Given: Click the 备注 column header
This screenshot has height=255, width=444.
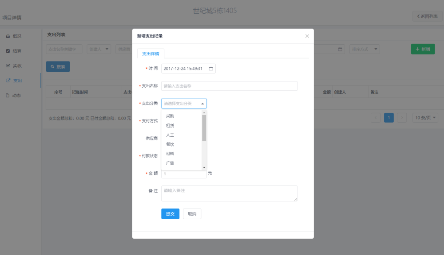Looking at the screenshot, I should tap(374, 92).
